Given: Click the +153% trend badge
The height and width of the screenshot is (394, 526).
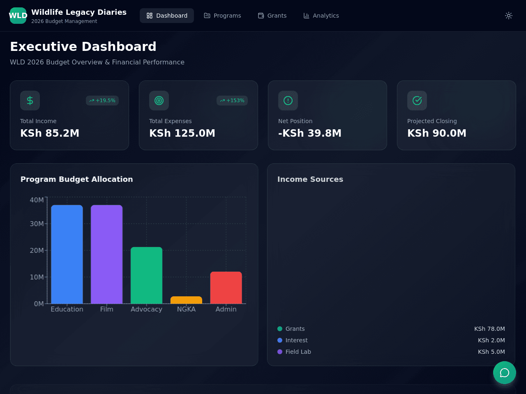Looking at the screenshot, I should tap(232, 101).
